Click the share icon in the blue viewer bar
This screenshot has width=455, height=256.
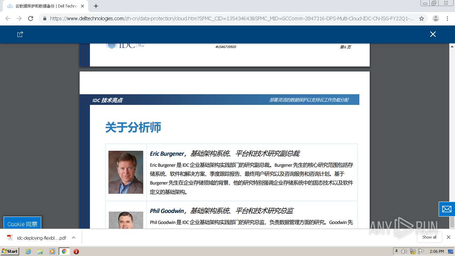click(20, 34)
